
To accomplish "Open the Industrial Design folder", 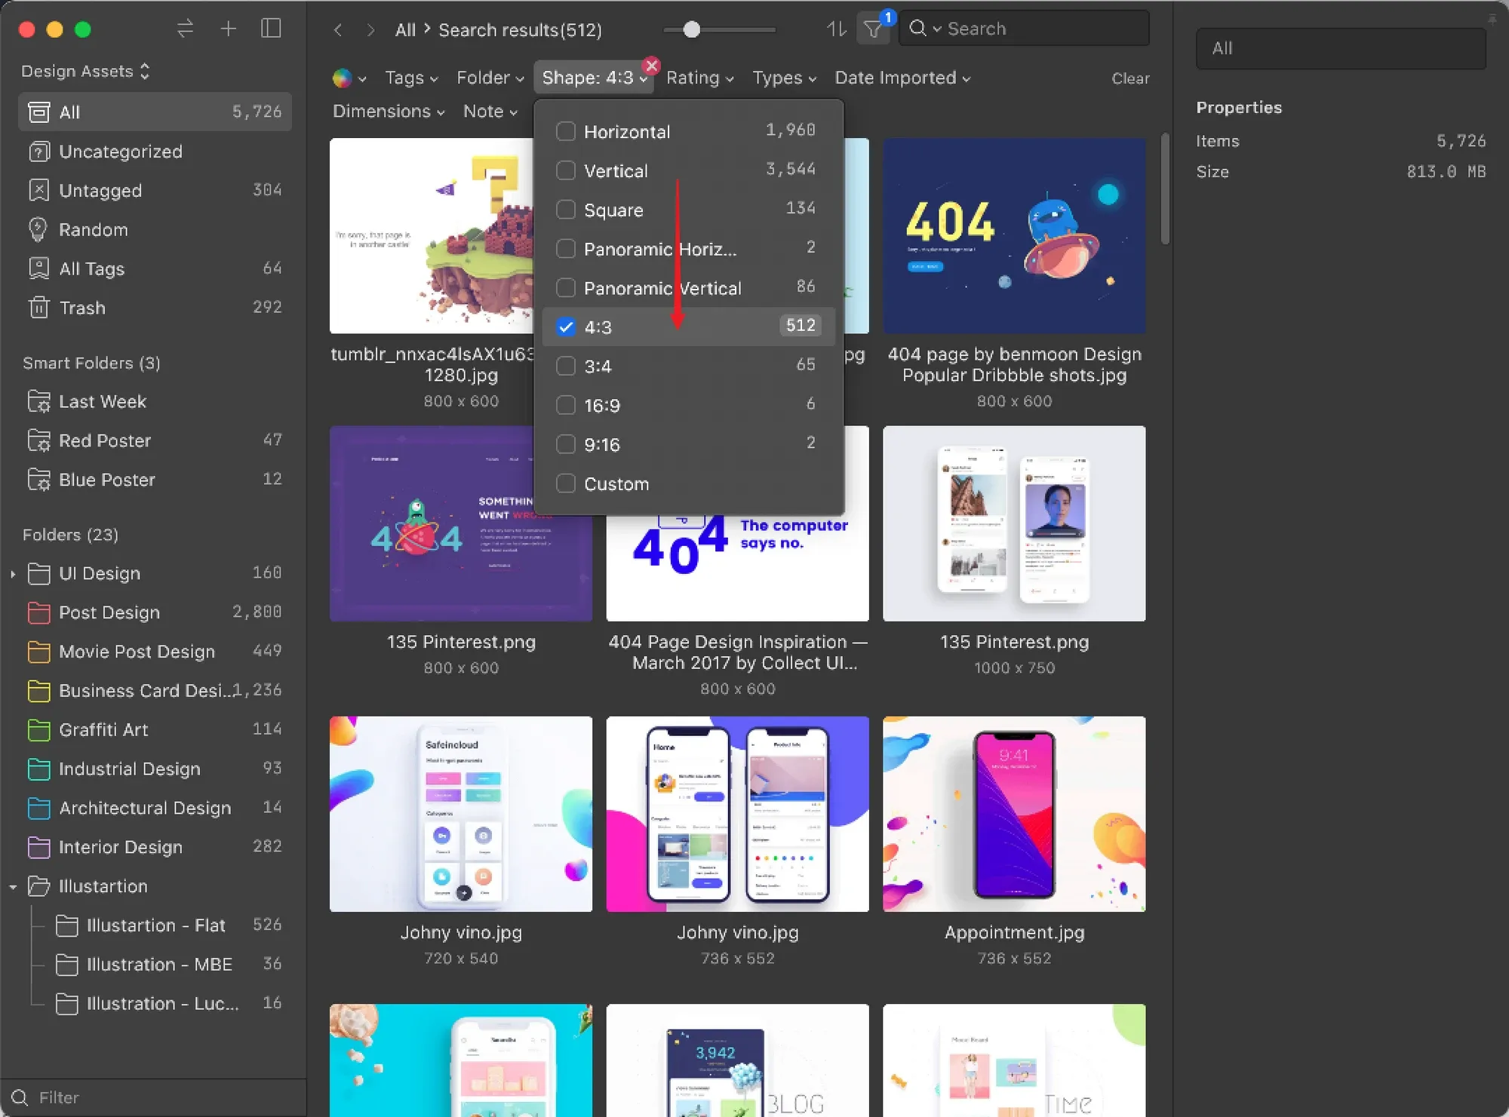I will click(x=155, y=769).
